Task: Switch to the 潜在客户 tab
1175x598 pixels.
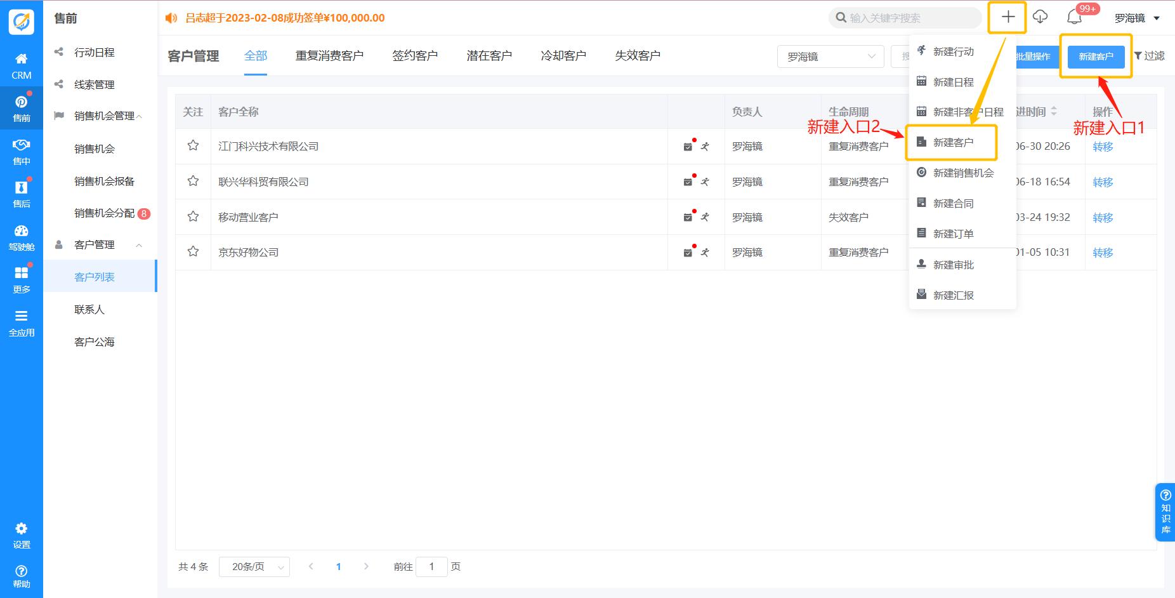Action: [489, 56]
